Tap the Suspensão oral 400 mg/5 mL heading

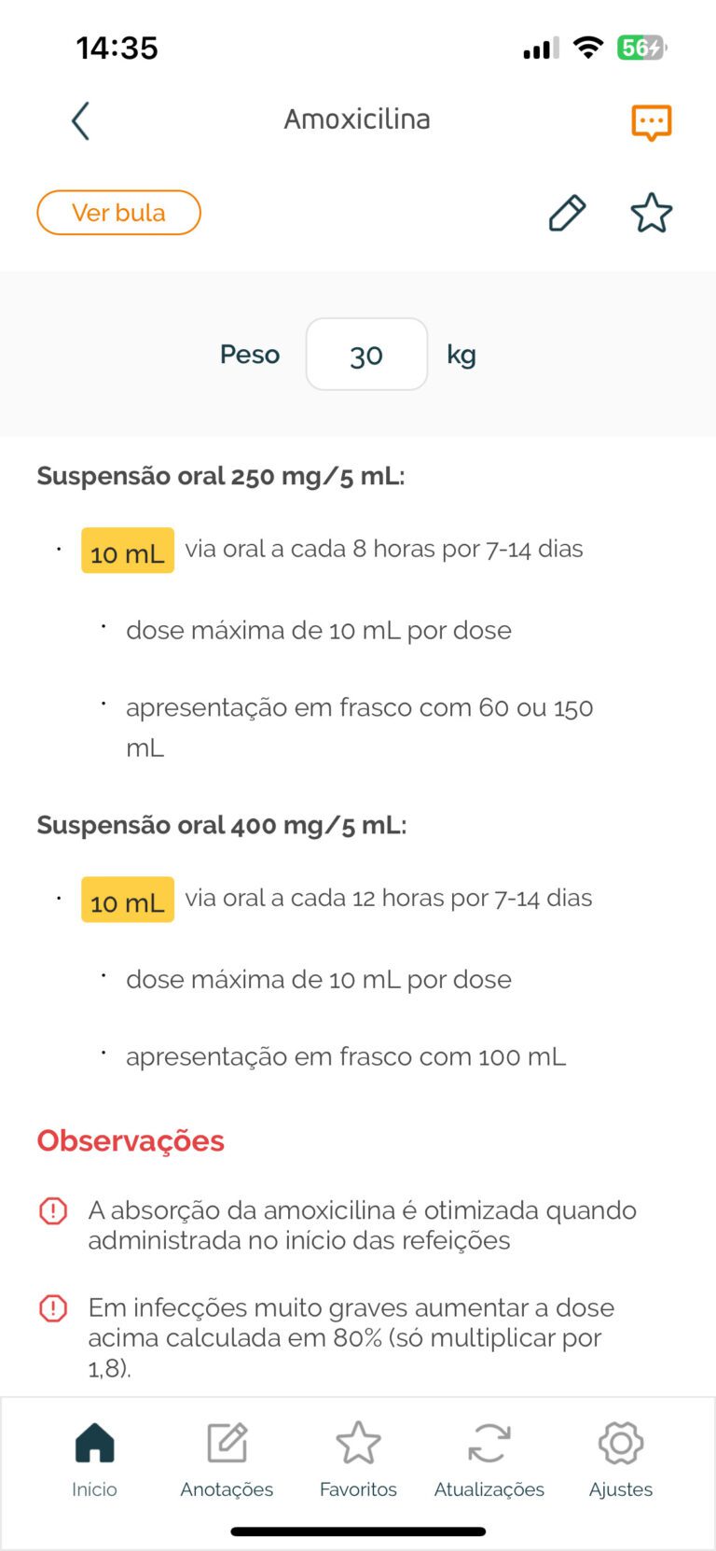click(x=222, y=825)
